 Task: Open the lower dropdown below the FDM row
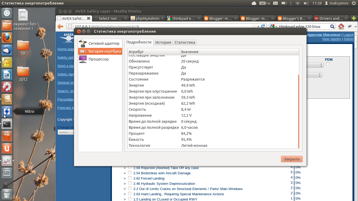314,75
